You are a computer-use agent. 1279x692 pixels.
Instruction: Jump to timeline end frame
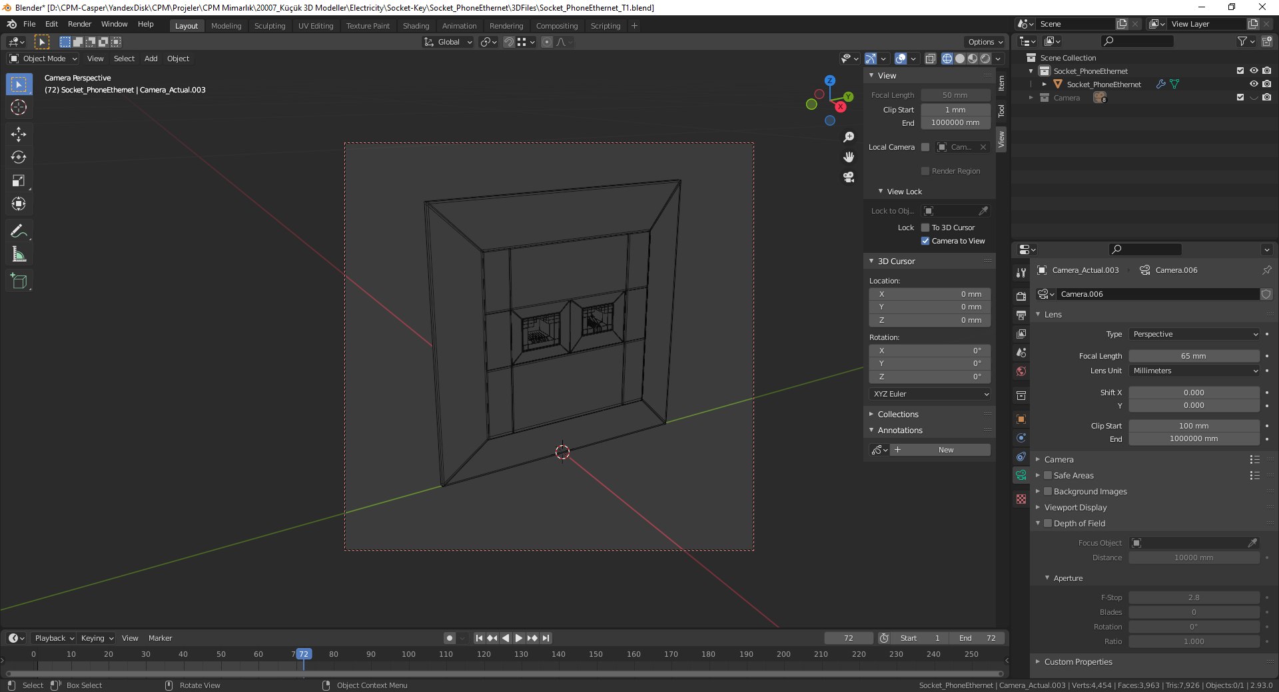click(546, 638)
